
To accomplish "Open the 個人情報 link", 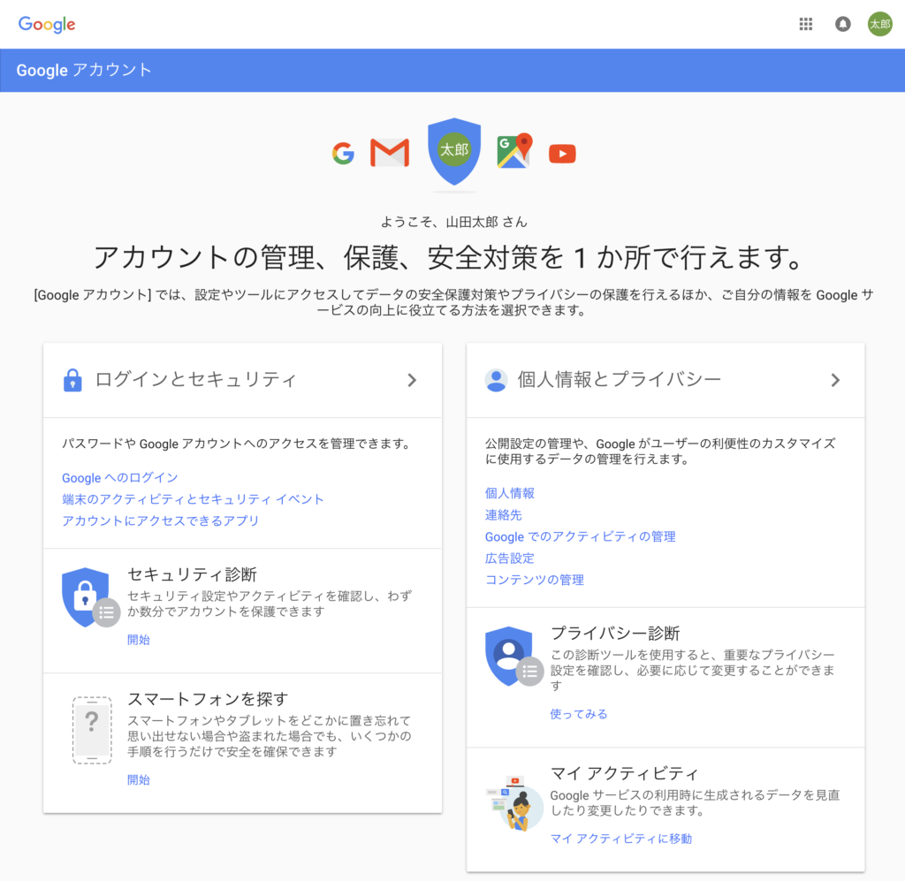I will pyautogui.click(x=510, y=493).
